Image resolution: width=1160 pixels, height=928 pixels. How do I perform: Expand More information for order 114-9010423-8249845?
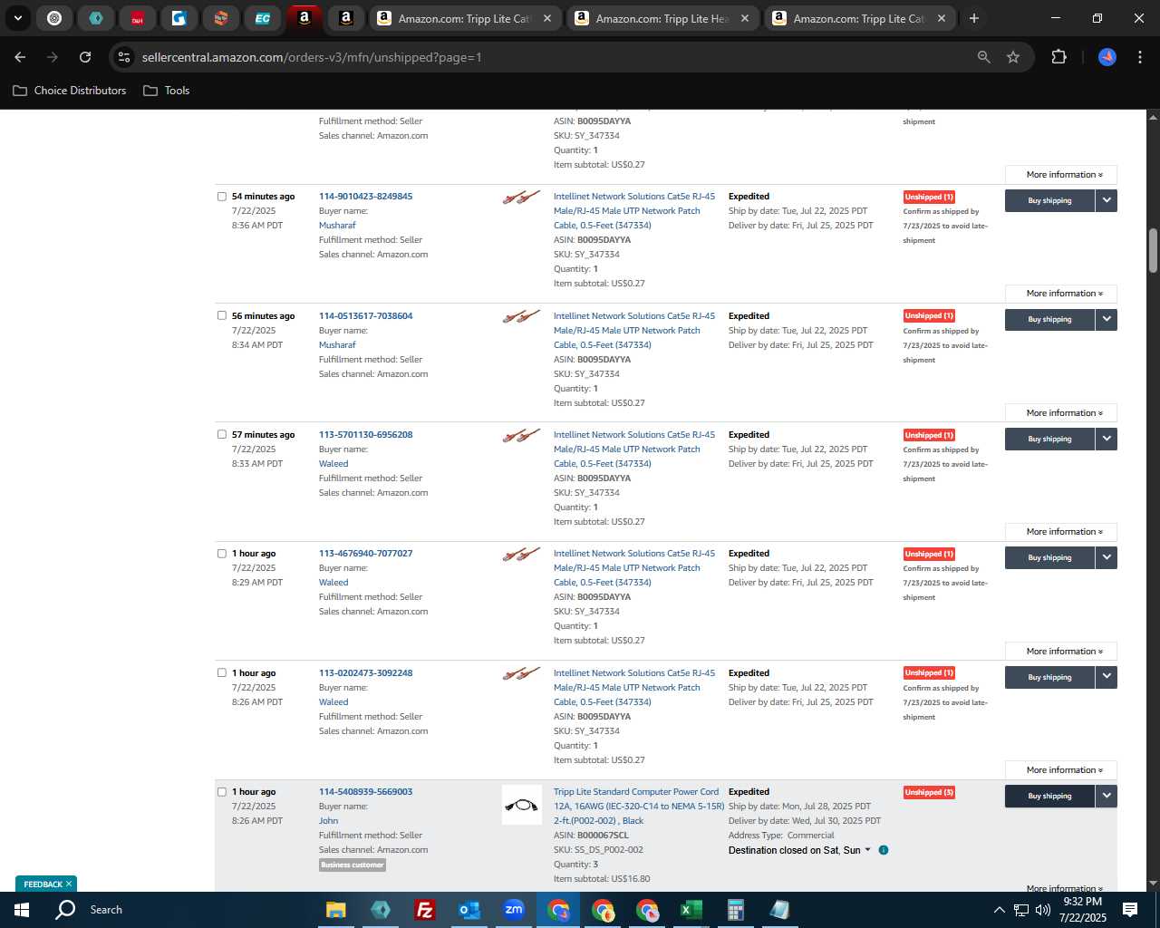(x=1061, y=294)
